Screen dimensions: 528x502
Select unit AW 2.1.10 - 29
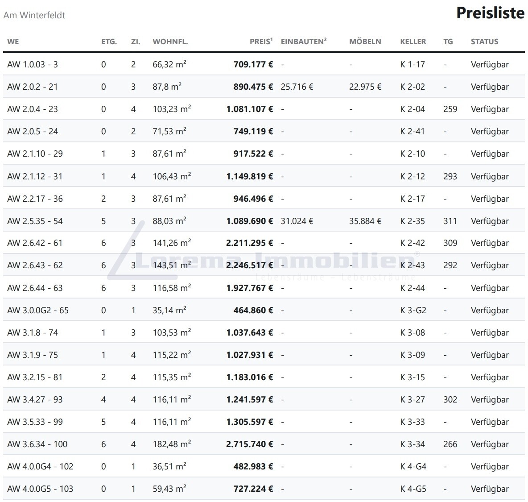[x=35, y=154]
